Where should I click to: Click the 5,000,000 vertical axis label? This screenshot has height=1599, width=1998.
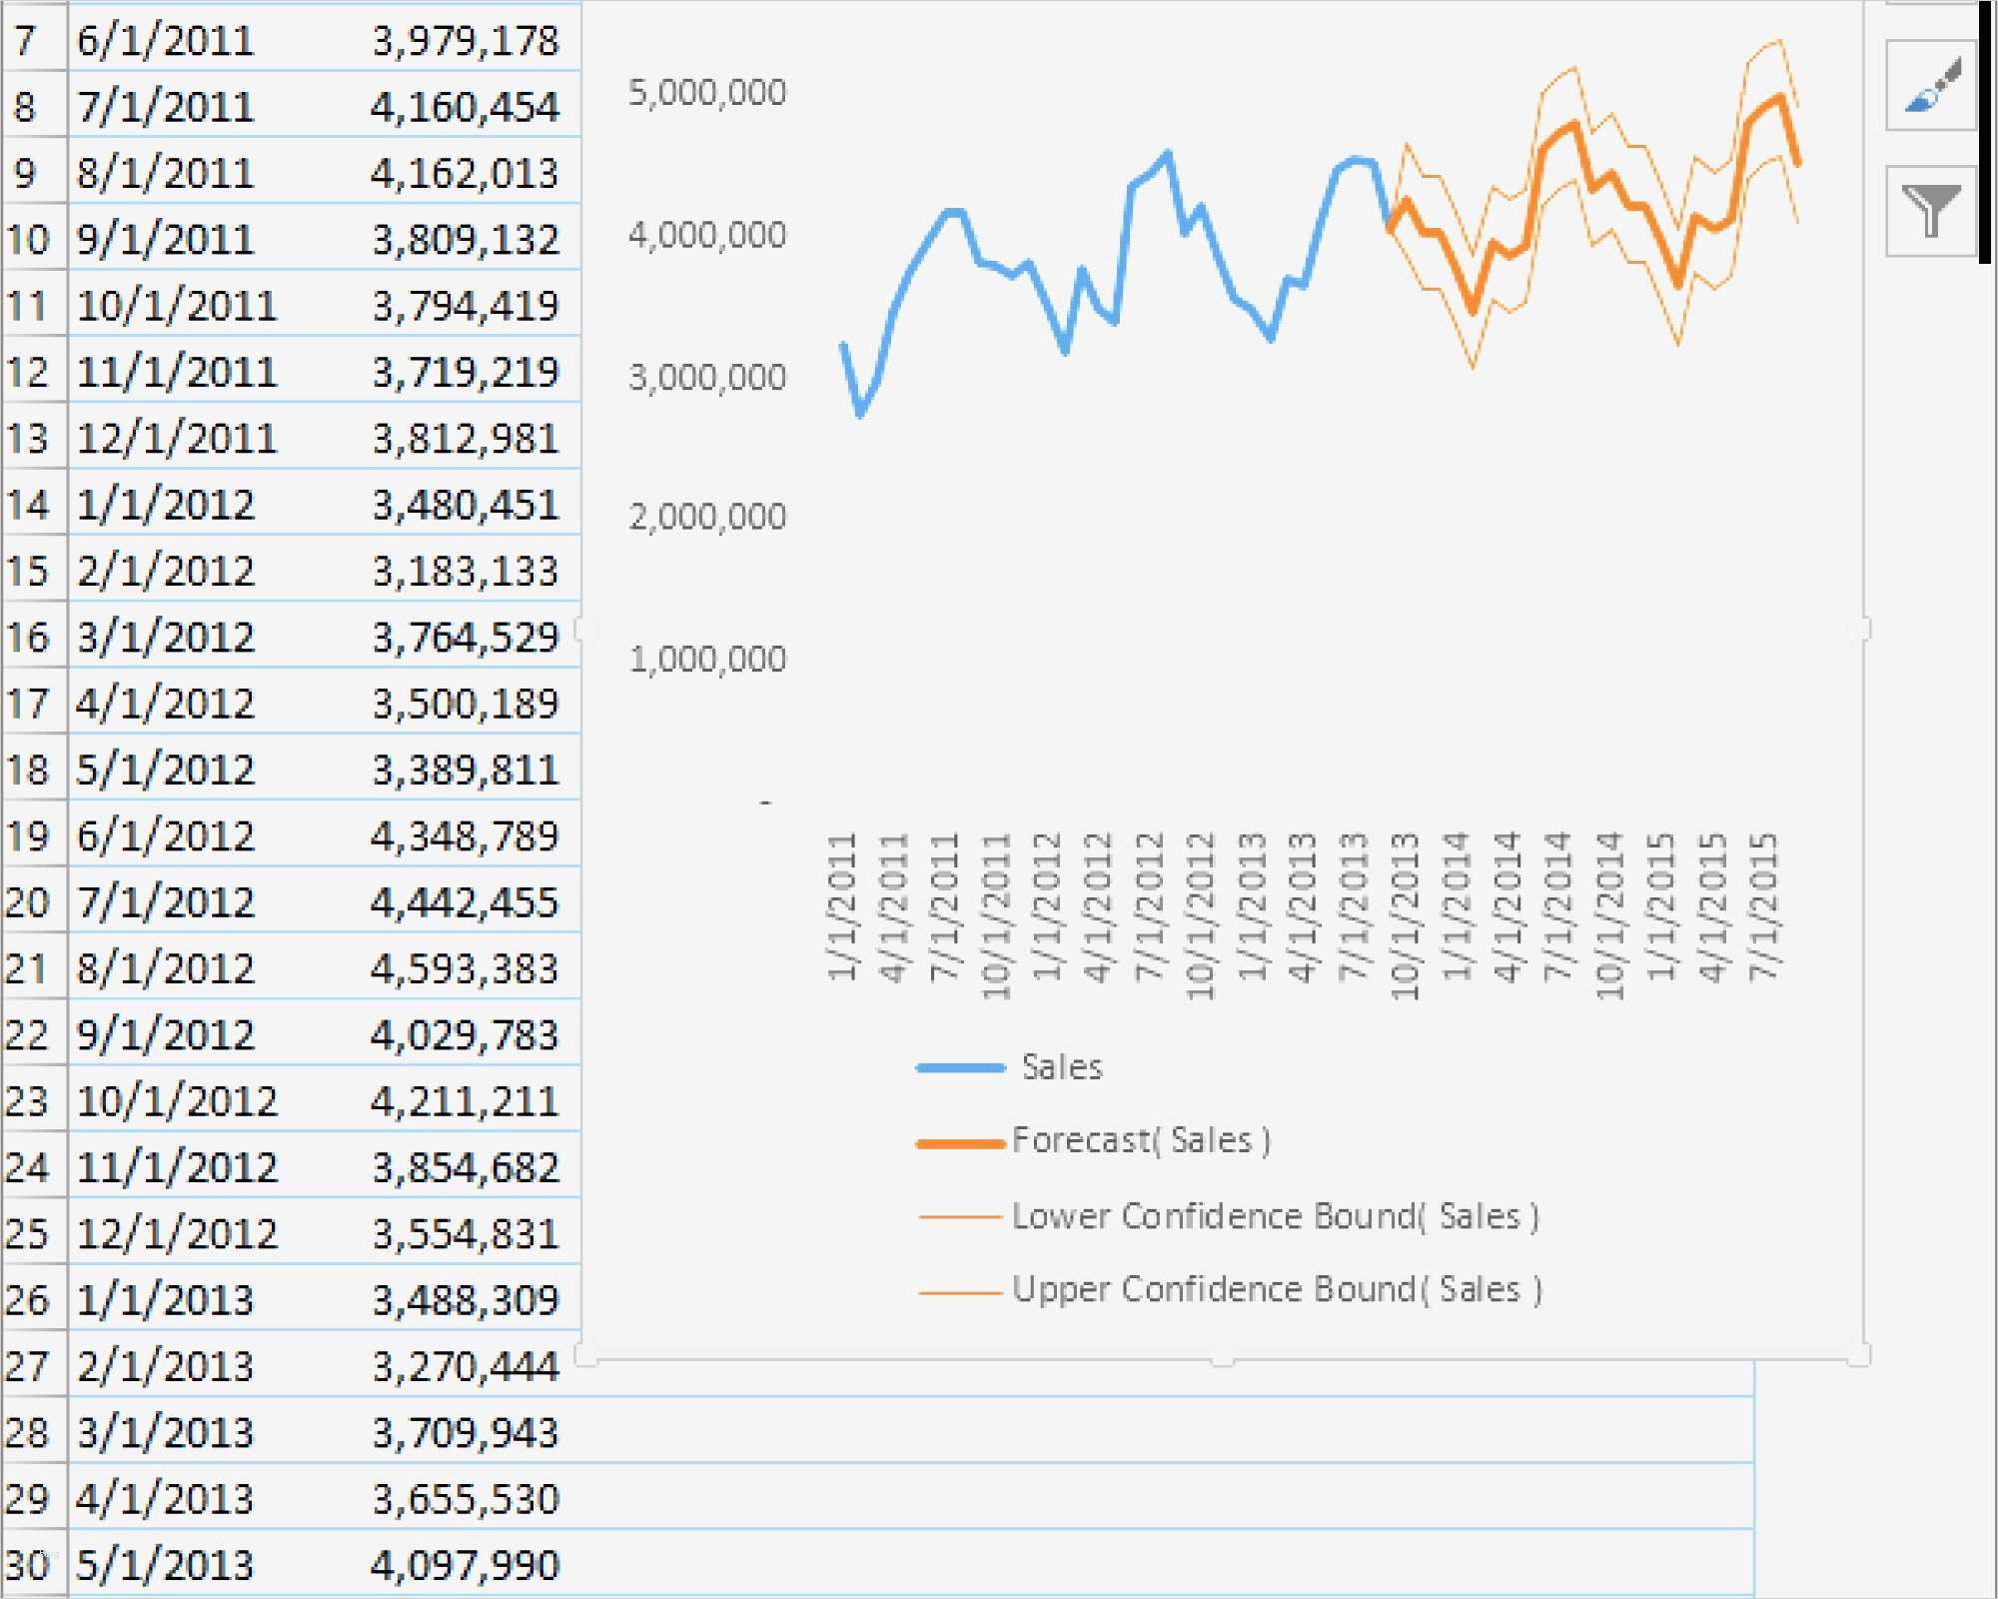tap(706, 92)
